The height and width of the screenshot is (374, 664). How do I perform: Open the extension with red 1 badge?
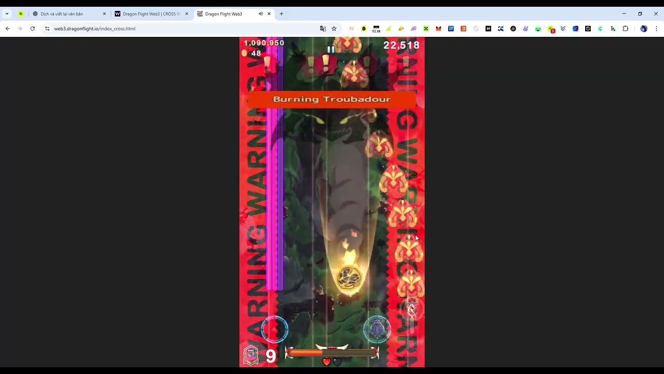tap(551, 29)
